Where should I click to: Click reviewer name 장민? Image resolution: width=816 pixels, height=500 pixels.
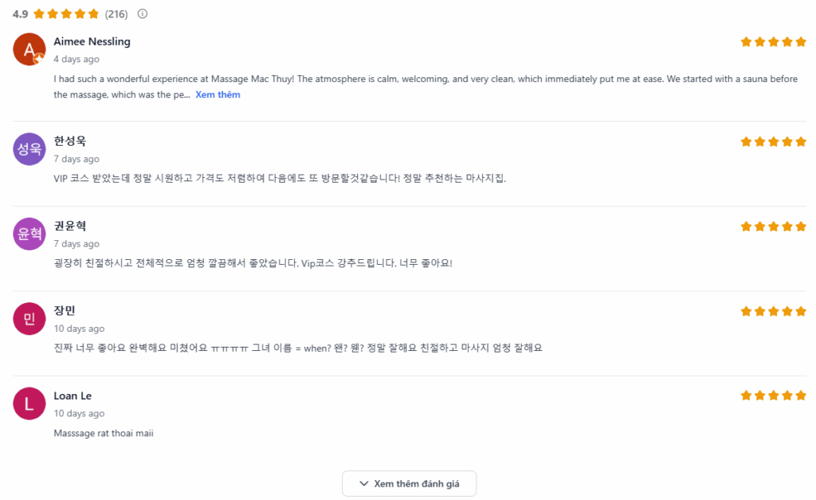(x=65, y=311)
